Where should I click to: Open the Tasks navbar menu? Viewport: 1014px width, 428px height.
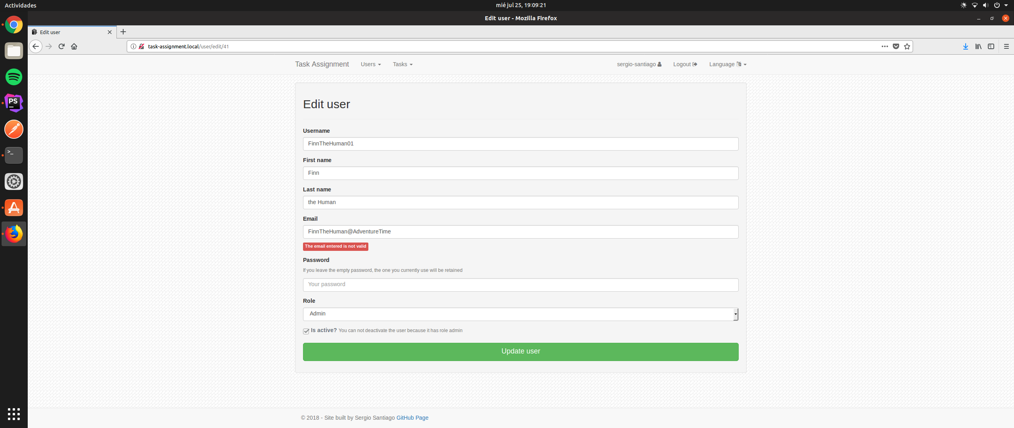coord(402,64)
